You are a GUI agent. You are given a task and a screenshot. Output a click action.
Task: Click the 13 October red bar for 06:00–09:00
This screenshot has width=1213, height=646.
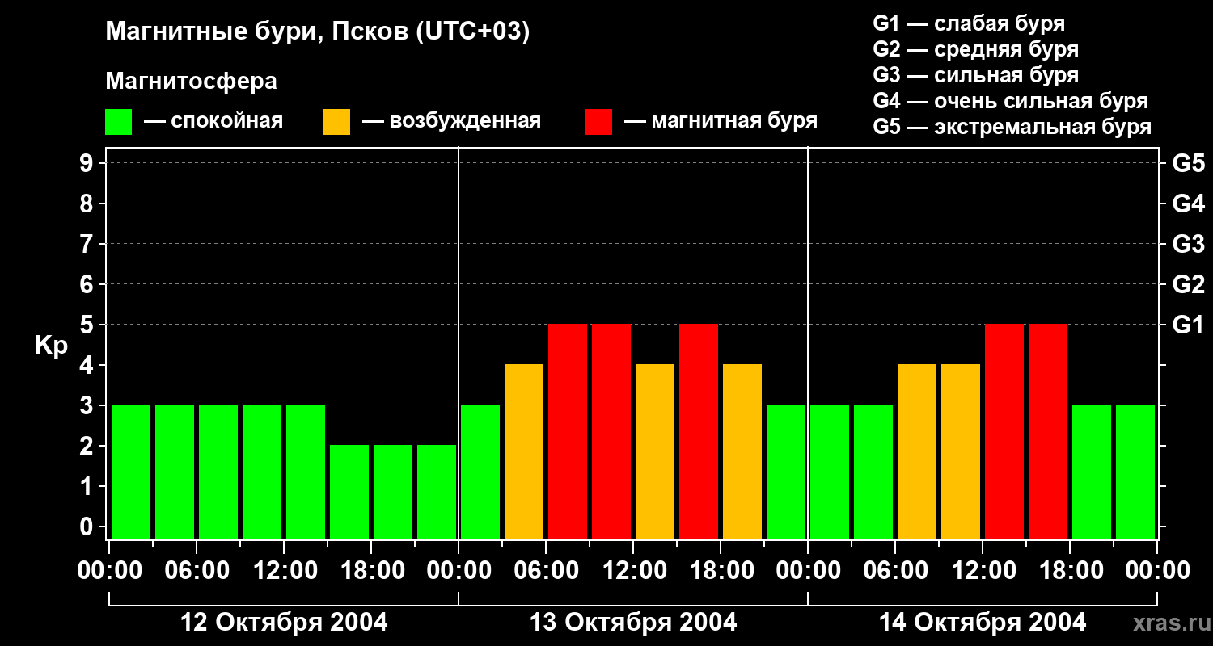[x=568, y=431]
